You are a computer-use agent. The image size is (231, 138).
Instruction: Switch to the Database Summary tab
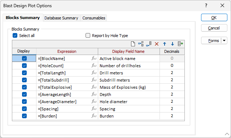click(x=61, y=18)
